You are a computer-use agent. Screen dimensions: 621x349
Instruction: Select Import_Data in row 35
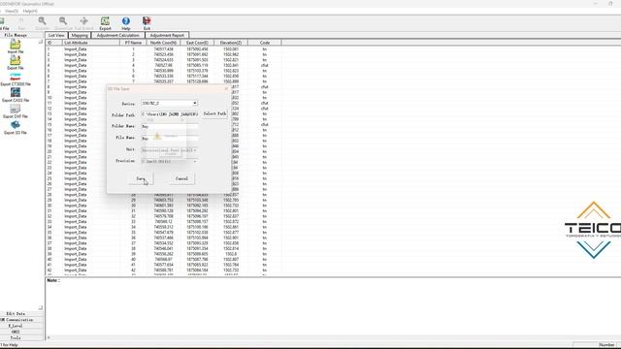76,233
